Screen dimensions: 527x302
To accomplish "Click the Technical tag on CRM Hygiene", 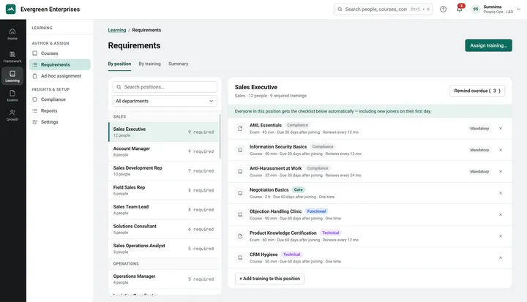I will click(292, 254).
